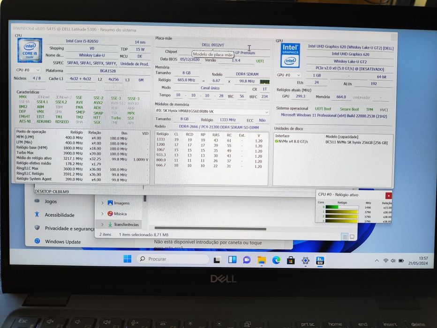Click BGA1528 platform field
Screen dimensions: 437x328
(108, 71)
